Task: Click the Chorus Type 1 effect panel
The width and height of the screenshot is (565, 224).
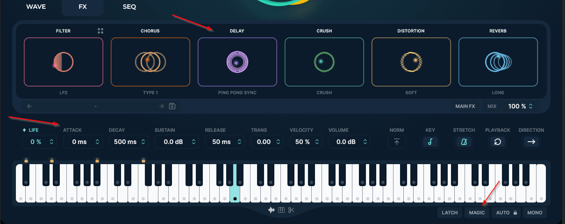Action: pos(150,62)
